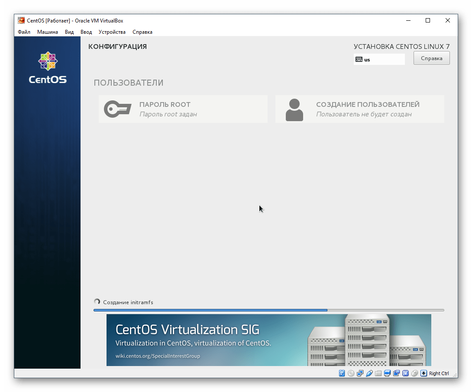The image size is (472, 392).
Task: Click the mouse integration status icon
Action: pos(414,373)
